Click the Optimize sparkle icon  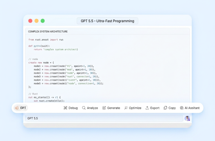126,108
